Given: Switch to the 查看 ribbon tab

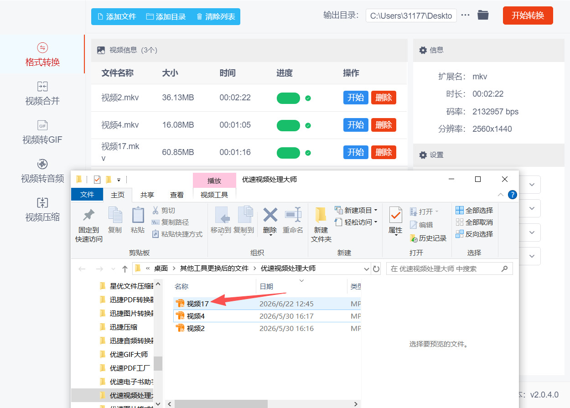Looking at the screenshot, I should pyautogui.click(x=177, y=195).
